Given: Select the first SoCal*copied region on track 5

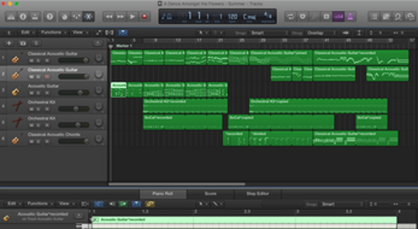Looking at the screenshot, I should pyautogui.click(x=281, y=122).
